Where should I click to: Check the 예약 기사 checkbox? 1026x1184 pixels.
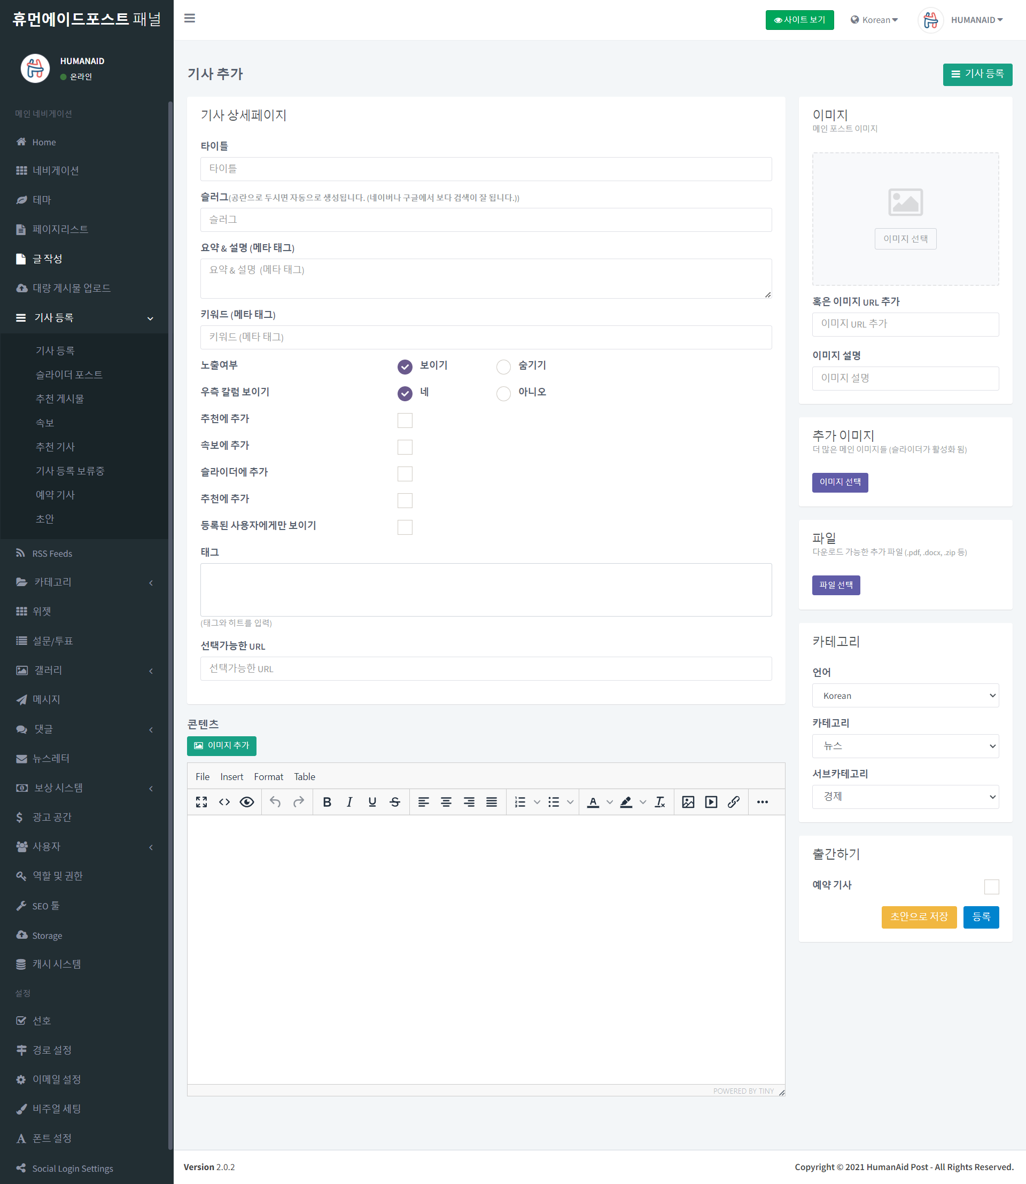pyautogui.click(x=992, y=887)
